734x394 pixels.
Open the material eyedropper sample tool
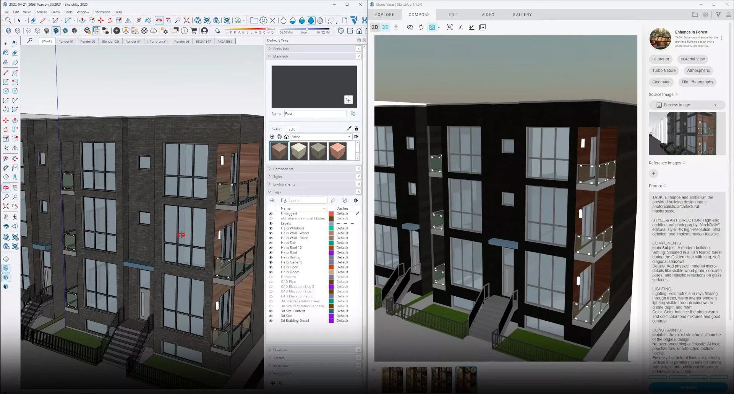coord(349,129)
